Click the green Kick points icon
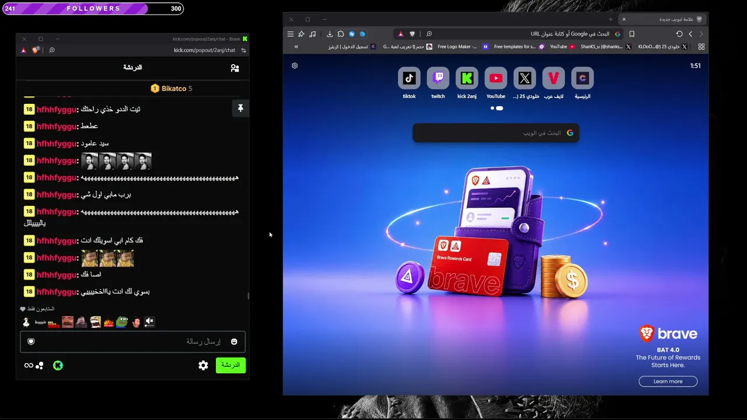The width and height of the screenshot is (747, 420). [x=58, y=365]
